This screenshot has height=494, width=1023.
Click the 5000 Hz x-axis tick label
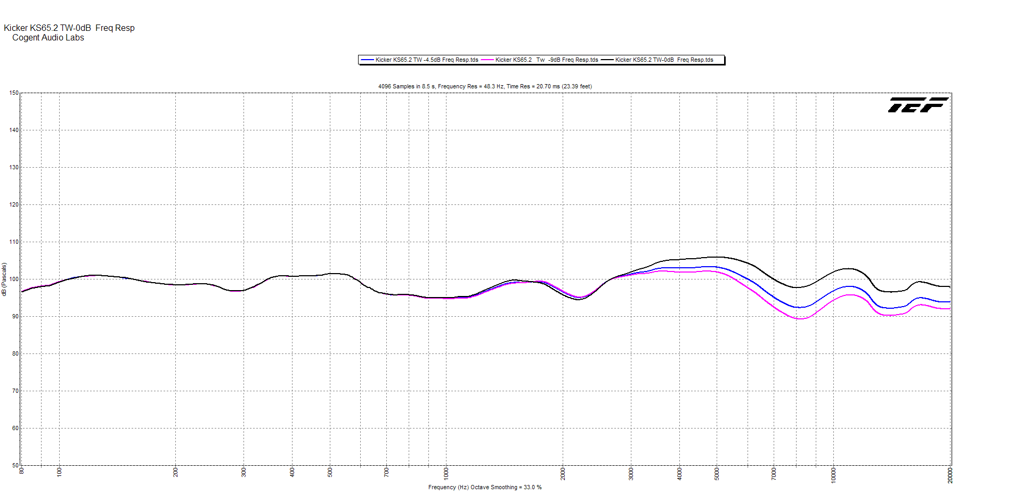(717, 473)
